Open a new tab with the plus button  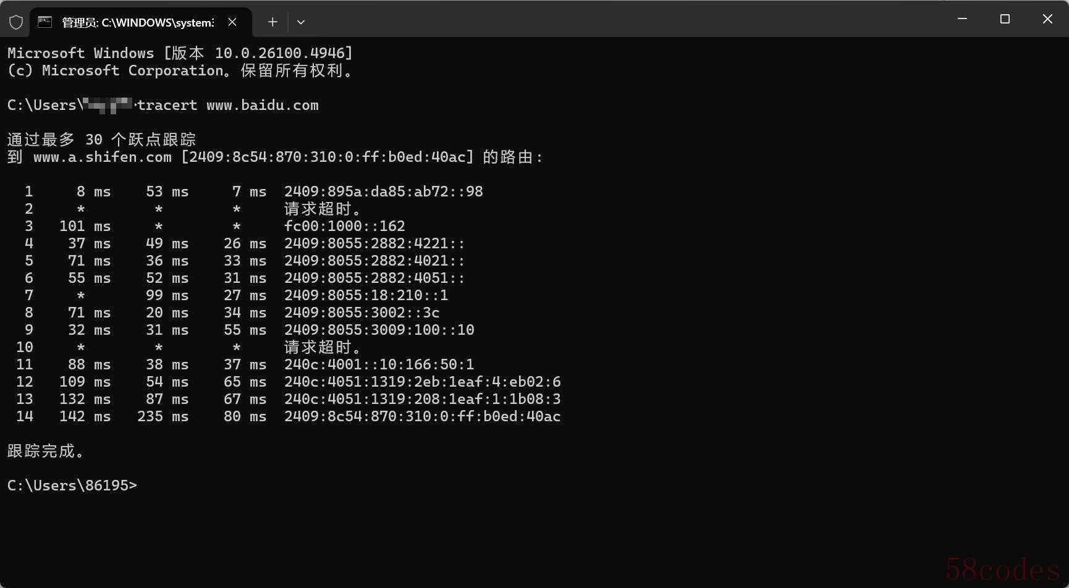coord(273,22)
